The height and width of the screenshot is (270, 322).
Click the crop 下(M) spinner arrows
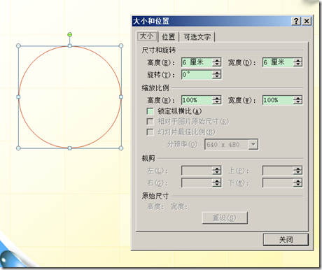[297, 183]
